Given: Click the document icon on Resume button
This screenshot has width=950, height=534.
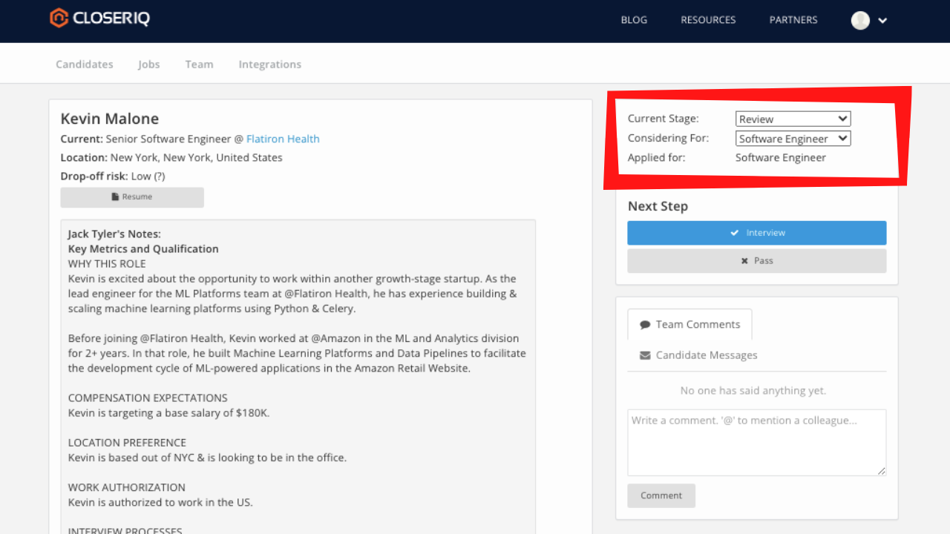Looking at the screenshot, I should point(115,197).
